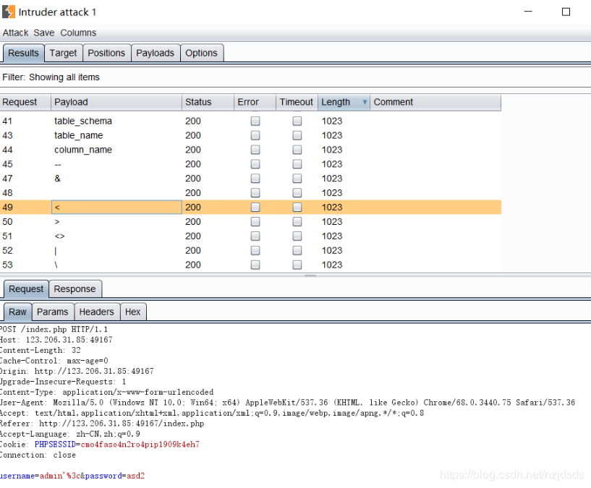The height and width of the screenshot is (488, 591).
Task: Select the '<>' payload cell in request 51
Action: click(x=116, y=236)
